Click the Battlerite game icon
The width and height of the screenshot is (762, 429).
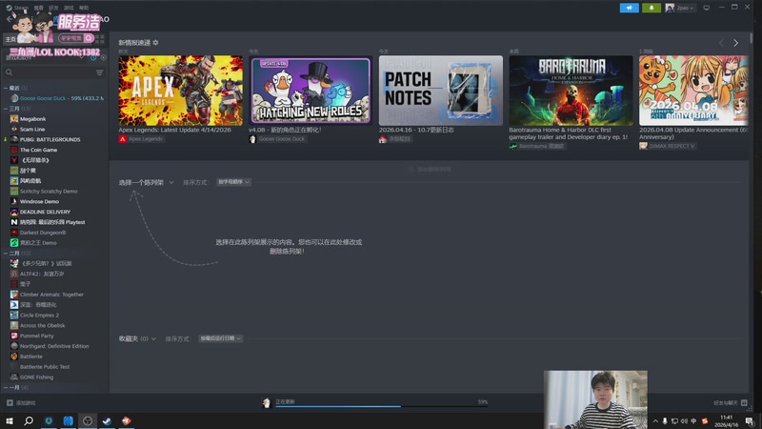click(14, 357)
